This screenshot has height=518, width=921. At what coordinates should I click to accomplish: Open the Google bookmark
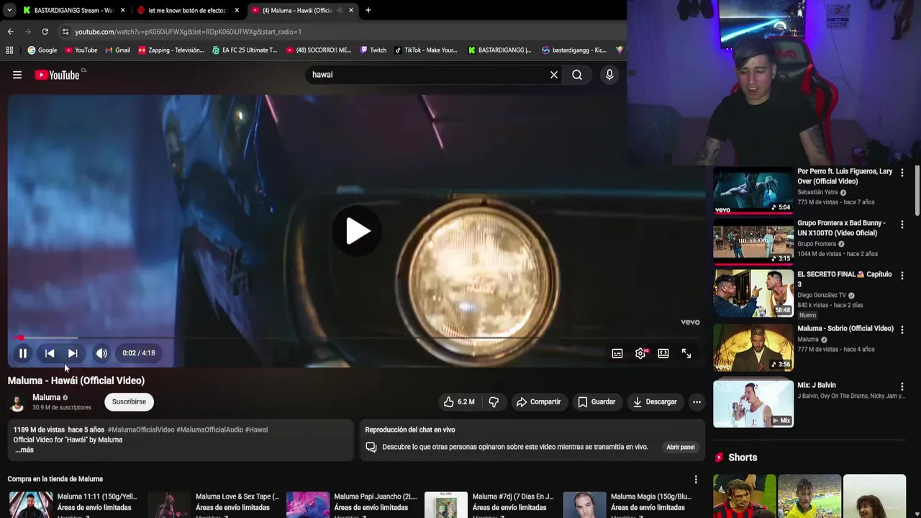(x=42, y=50)
